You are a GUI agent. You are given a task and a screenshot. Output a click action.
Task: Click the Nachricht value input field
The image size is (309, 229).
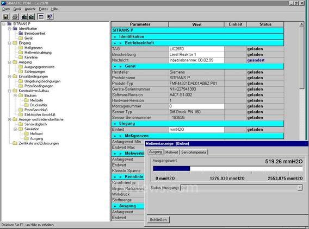(x=196, y=60)
